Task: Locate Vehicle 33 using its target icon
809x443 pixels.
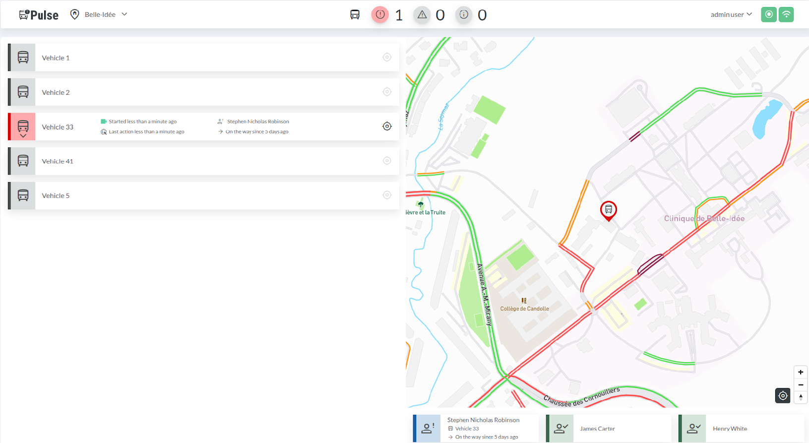Action: [x=387, y=127]
